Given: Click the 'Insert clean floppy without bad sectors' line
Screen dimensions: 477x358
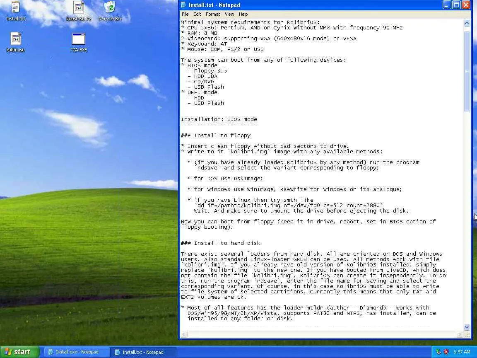Looking at the screenshot, I should [265, 146].
